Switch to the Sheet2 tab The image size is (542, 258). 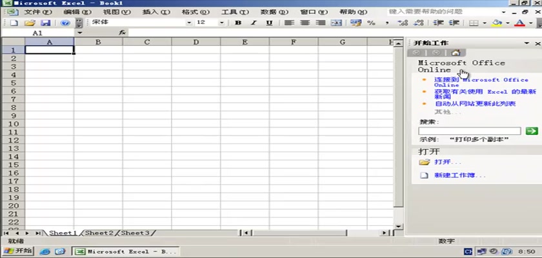pos(99,233)
